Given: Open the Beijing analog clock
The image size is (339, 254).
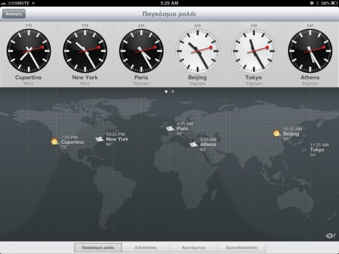Looking at the screenshot, I should click(197, 51).
